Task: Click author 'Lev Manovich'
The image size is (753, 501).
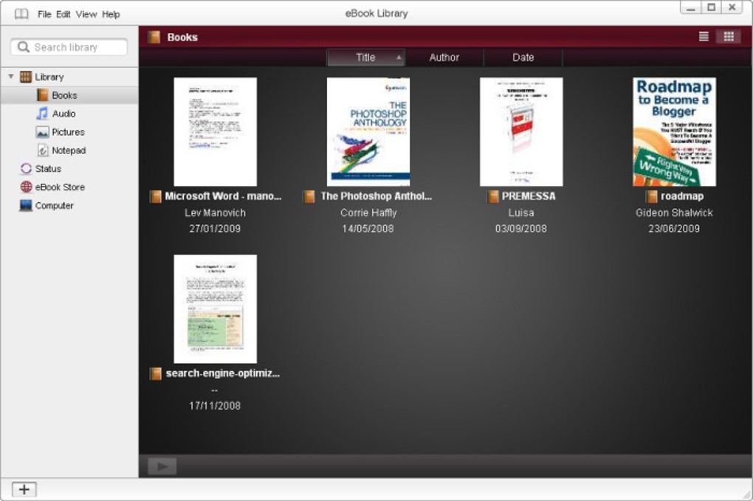Action: (215, 213)
